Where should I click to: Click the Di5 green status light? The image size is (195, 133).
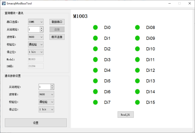pyautogui.click(x=95, y=81)
